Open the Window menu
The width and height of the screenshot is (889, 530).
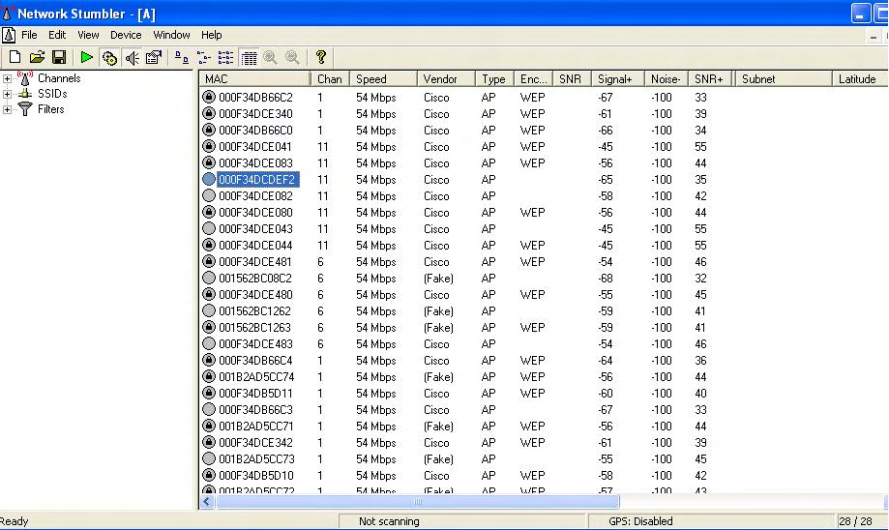tap(171, 35)
